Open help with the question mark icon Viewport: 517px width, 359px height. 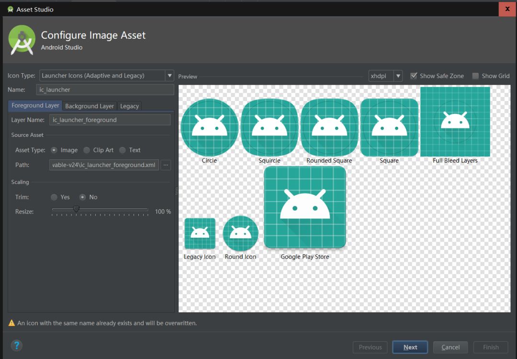(16, 346)
